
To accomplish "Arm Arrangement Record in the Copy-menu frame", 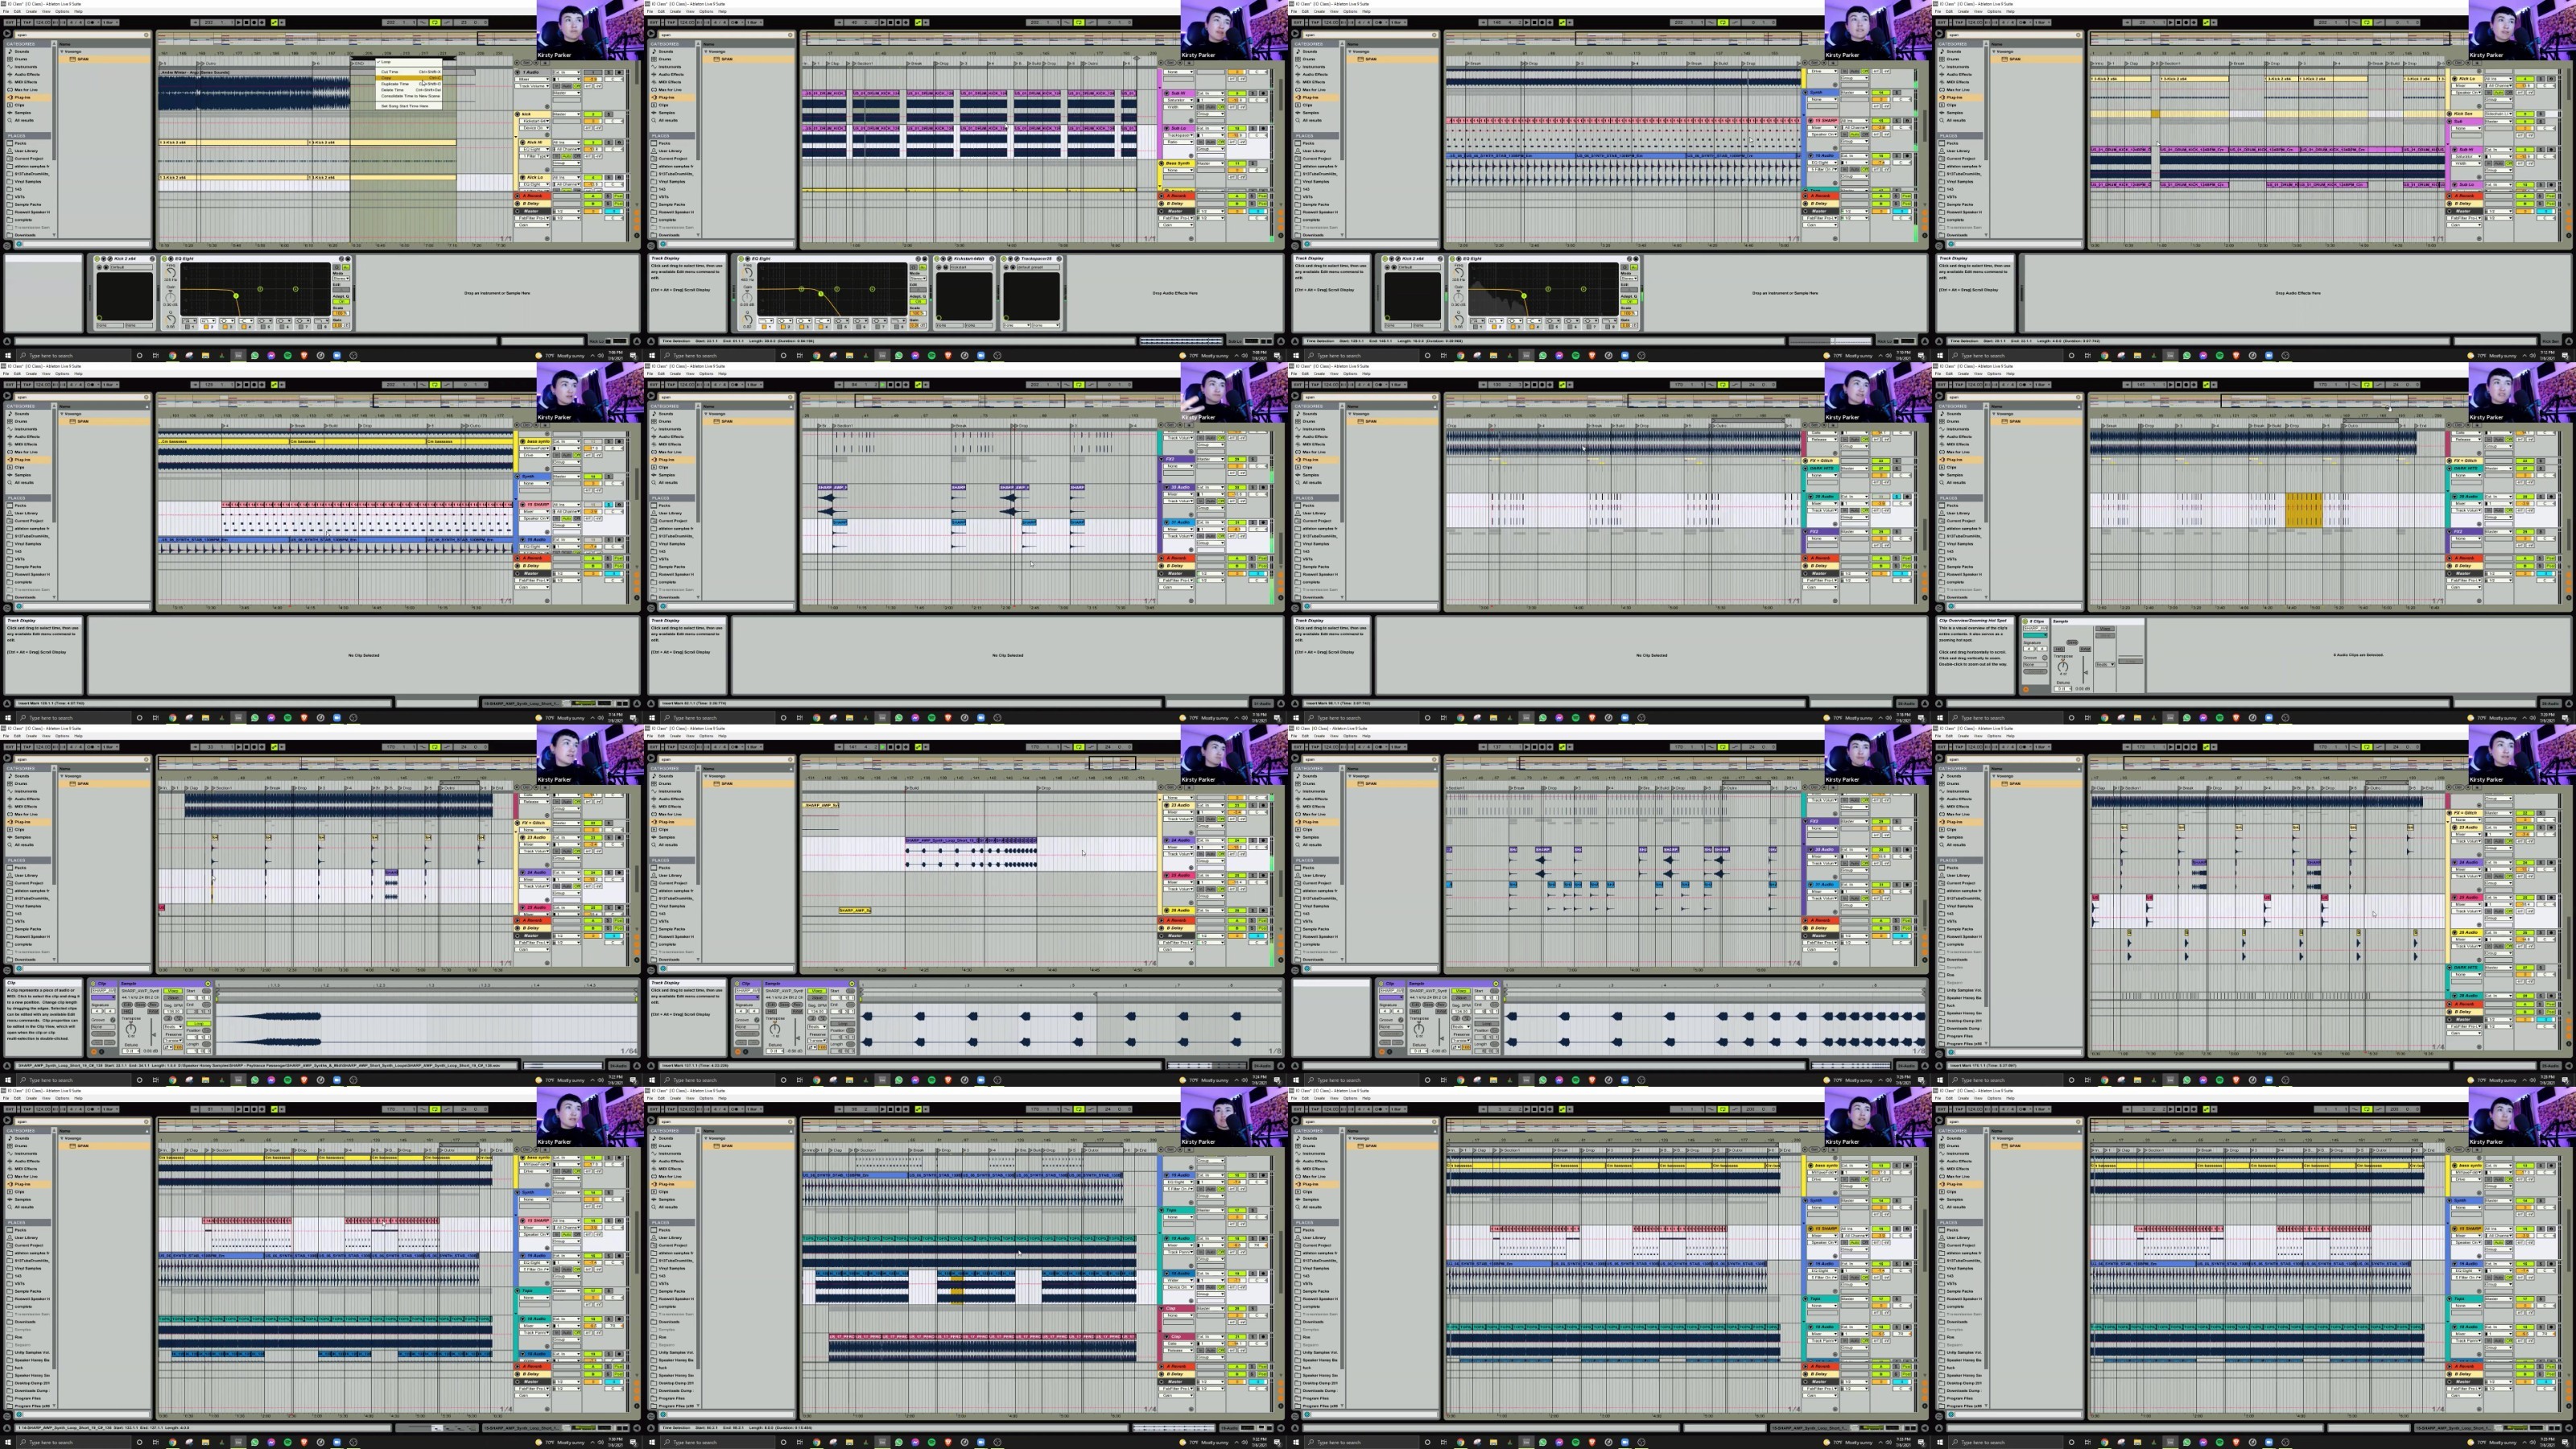I will pos(254,23).
